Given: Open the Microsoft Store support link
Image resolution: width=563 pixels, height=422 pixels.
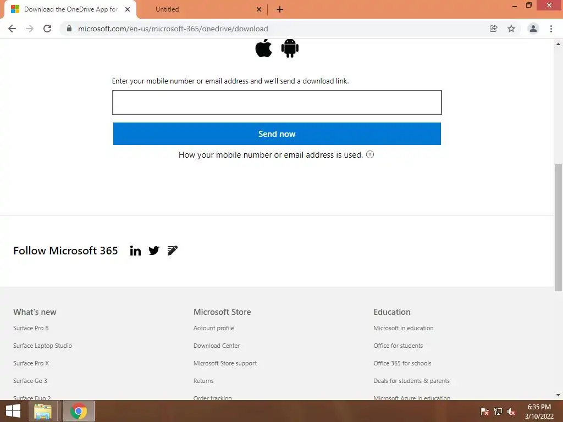Looking at the screenshot, I should pyautogui.click(x=225, y=363).
